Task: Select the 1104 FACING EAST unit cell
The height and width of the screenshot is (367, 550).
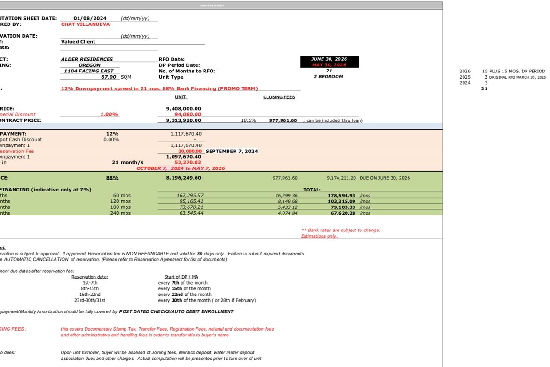Action: tap(89, 71)
